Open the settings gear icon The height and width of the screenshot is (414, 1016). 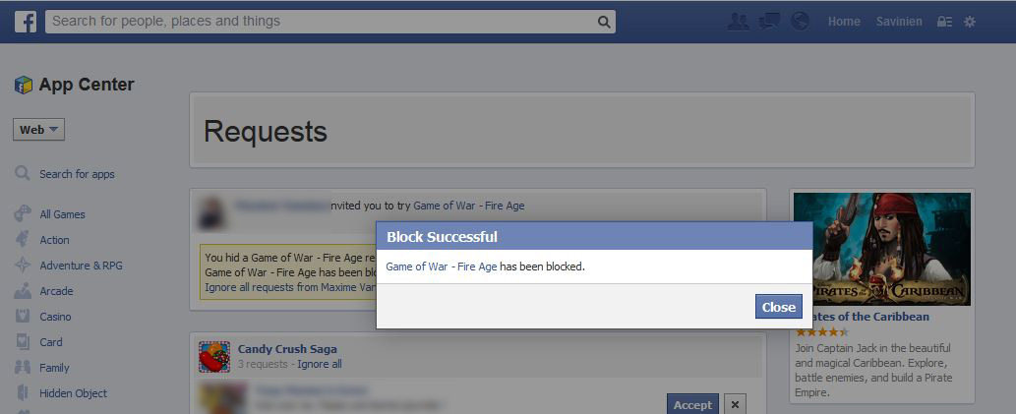(970, 22)
